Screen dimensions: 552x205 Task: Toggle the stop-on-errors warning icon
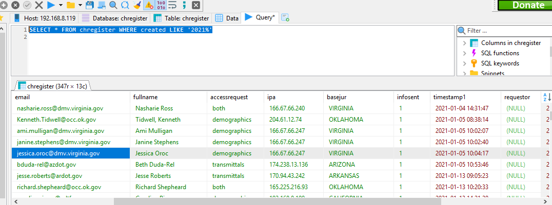pyautogui.click(x=149, y=5)
